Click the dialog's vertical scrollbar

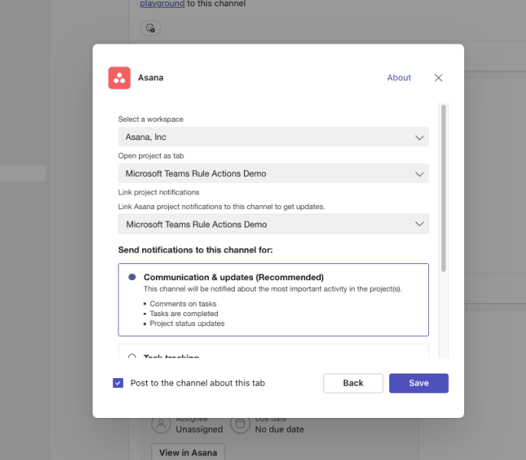coord(443,188)
